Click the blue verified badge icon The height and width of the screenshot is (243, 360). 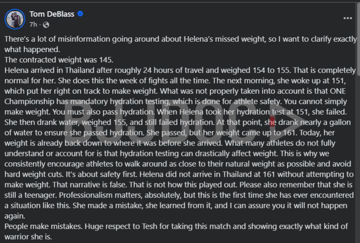80,14
